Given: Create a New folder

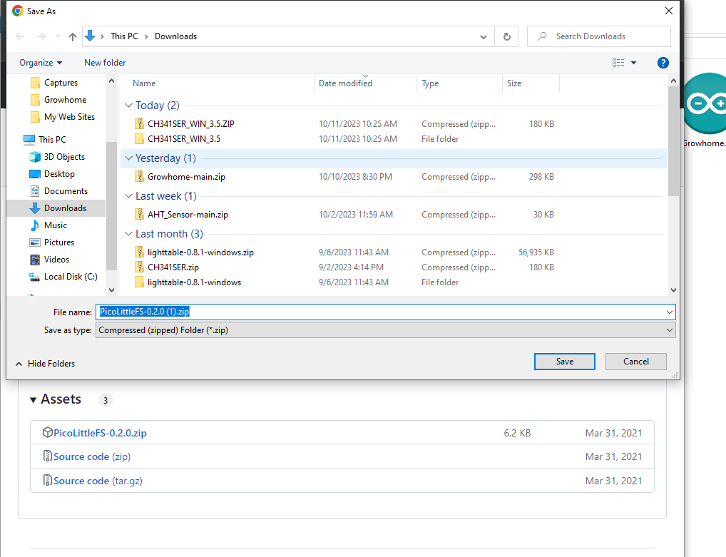Looking at the screenshot, I should click(105, 63).
